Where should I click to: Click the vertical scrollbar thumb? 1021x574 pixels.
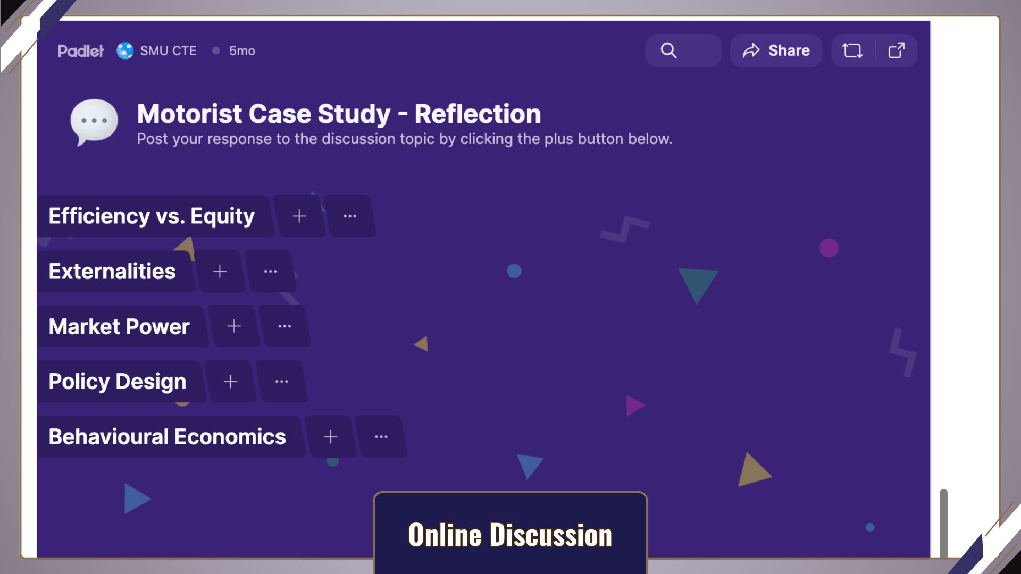pyautogui.click(x=943, y=523)
